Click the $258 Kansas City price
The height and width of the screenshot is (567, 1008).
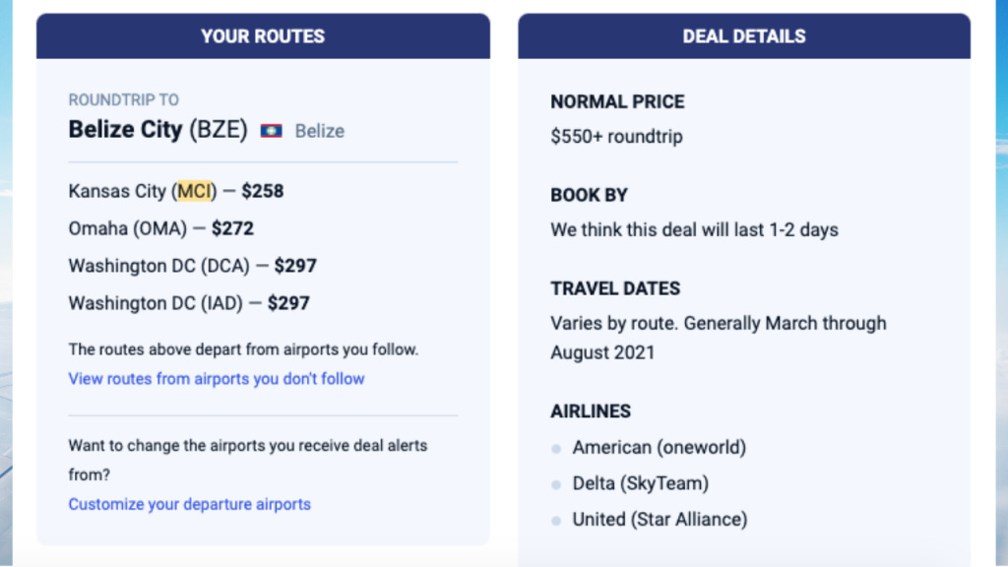(263, 191)
